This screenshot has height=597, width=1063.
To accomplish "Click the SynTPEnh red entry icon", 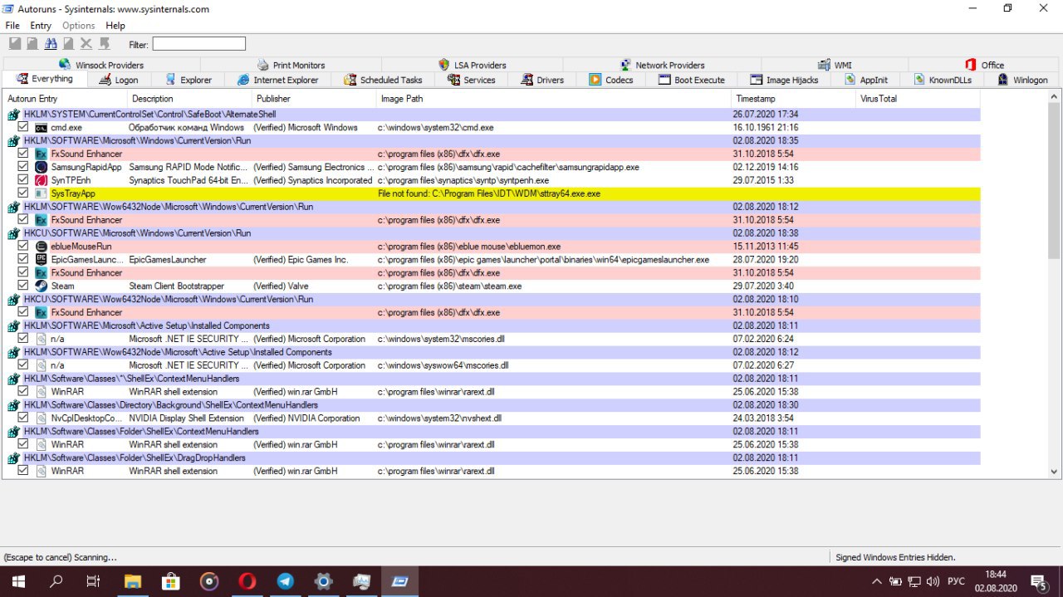I will [42, 180].
